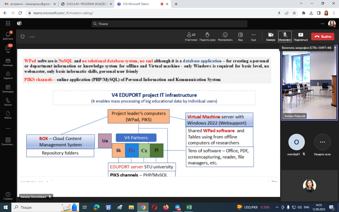Leave the meeting with Выйти
Viewport: 339px width, 212px height.
point(323,37)
